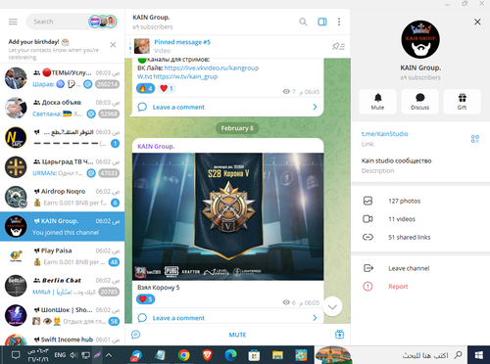The width and height of the screenshot is (490, 364).
Task: Select the KAIN Group chat in list
Action: pos(62,226)
